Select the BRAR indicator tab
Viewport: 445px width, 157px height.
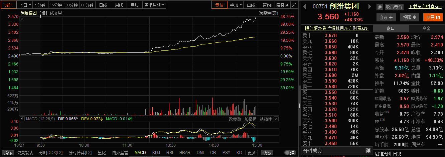(185, 153)
